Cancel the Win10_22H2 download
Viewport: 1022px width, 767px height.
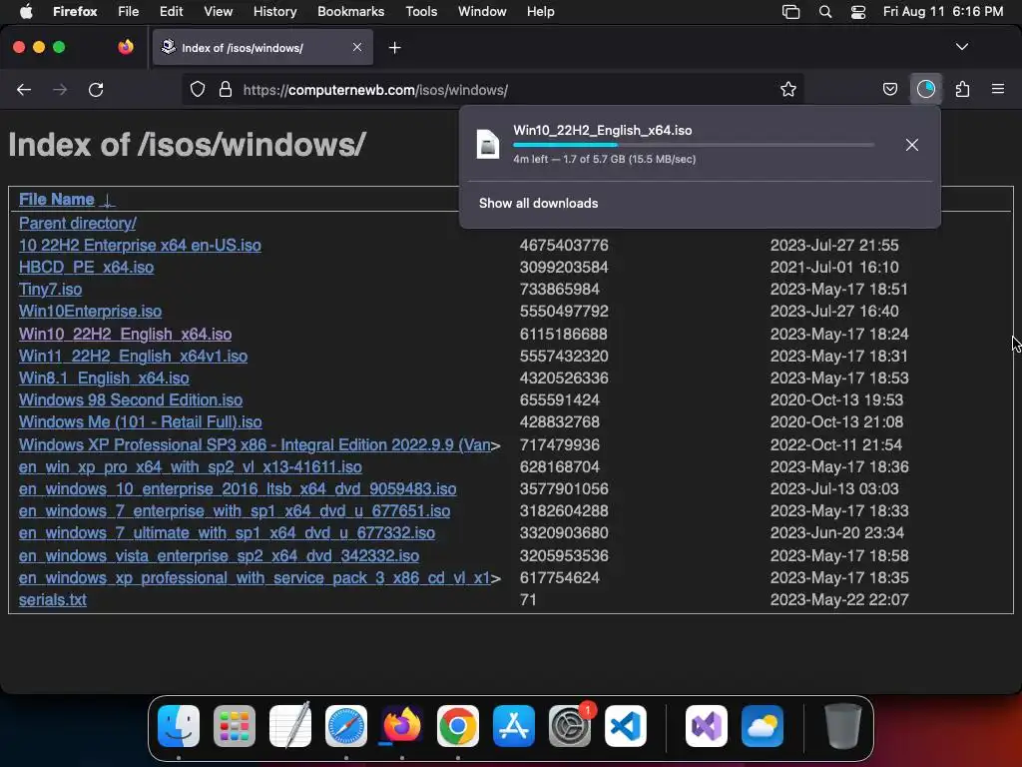(912, 145)
